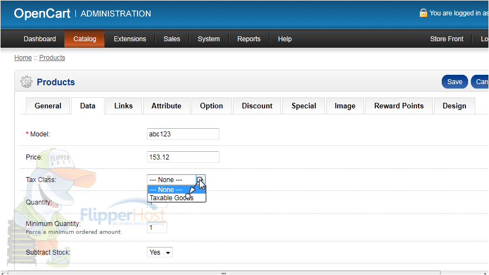Go to Store Front link

coord(447,39)
